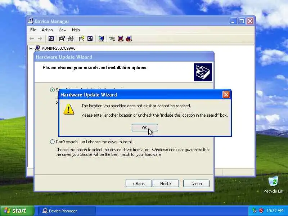Viewport: 288px width, 216px height.
Task: Click the 10:37 AM clock
Action: [x=275, y=211]
